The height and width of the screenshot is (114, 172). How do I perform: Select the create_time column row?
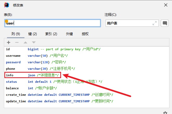(87, 94)
